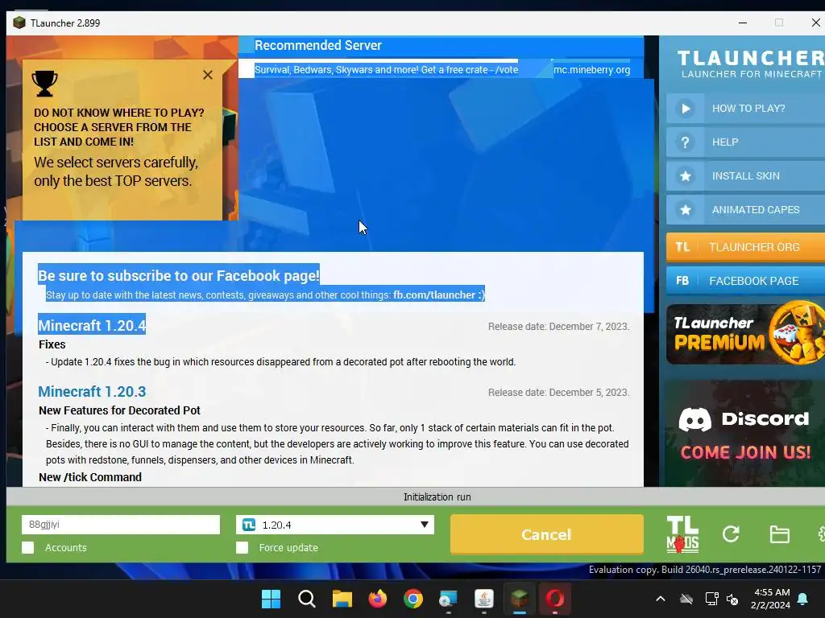This screenshot has height=618, width=825.
Task: Open the Windows Start menu
Action: tap(271, 599)
